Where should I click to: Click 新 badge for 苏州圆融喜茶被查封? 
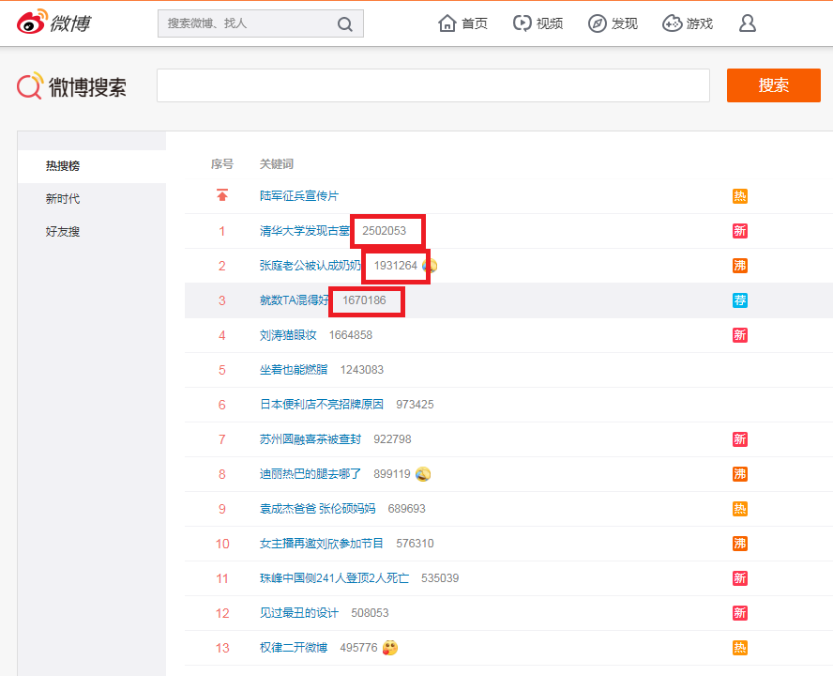click(739, 439)
